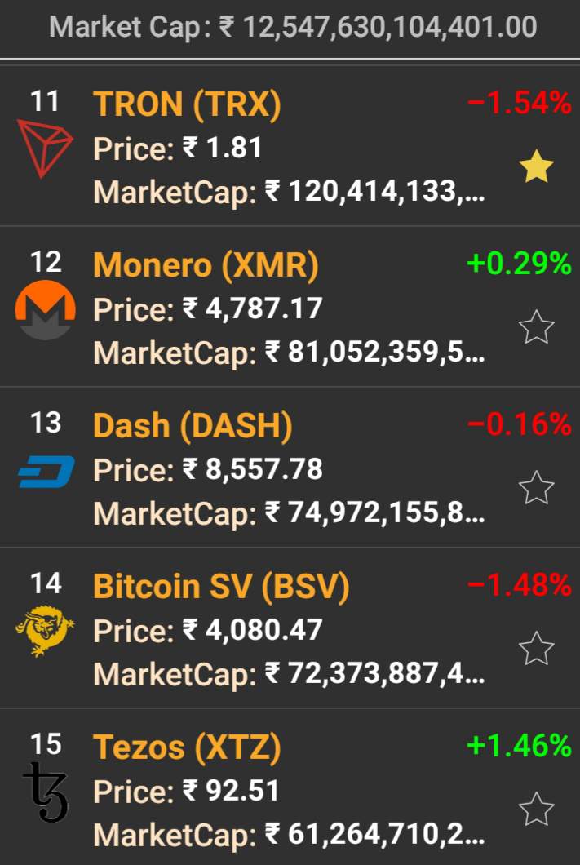The height and width of the screenshot is (865, 580).
Task: Click the TRON red triangle logo
Action: pyautogui.click(x=45, y=148)
